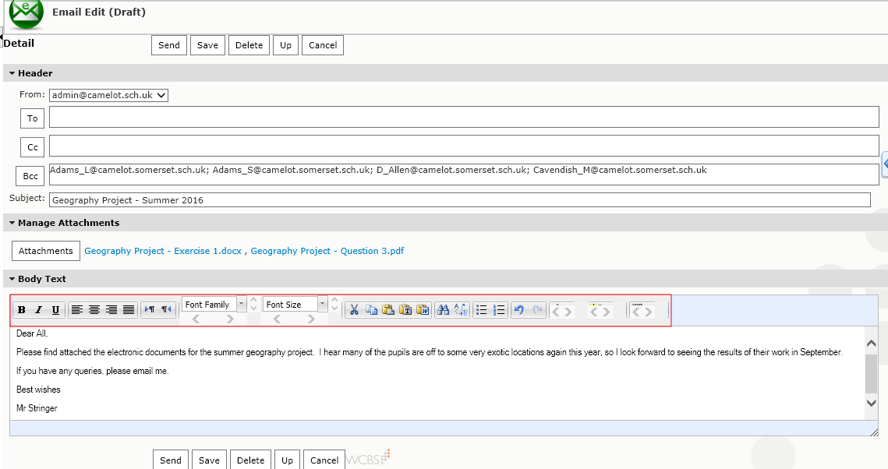Viewport: 888px width, 469px height.
Task: Apply full justify alignment
Action: [129, 310]
